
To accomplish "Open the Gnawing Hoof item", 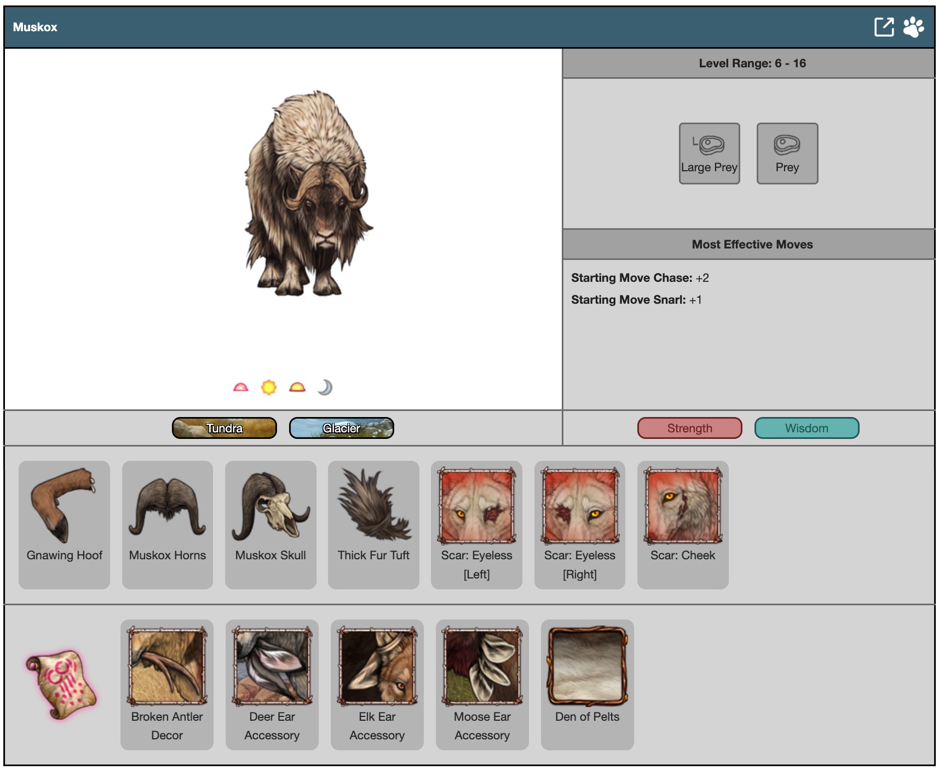I will click(x=65, y=524).
